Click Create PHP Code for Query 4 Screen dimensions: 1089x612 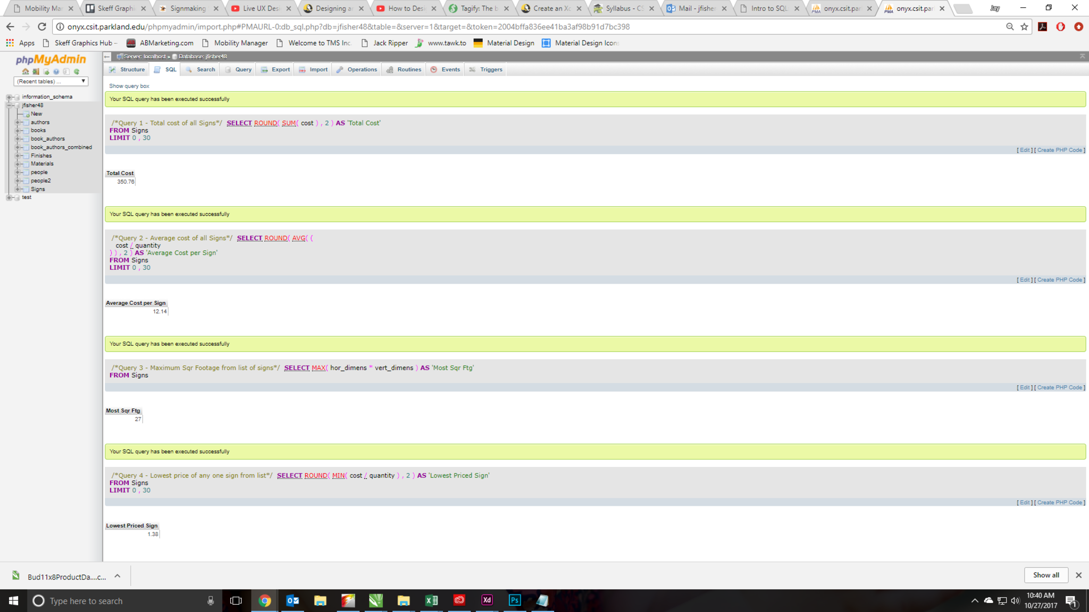pyautogui.click(x=1059, y=503)
